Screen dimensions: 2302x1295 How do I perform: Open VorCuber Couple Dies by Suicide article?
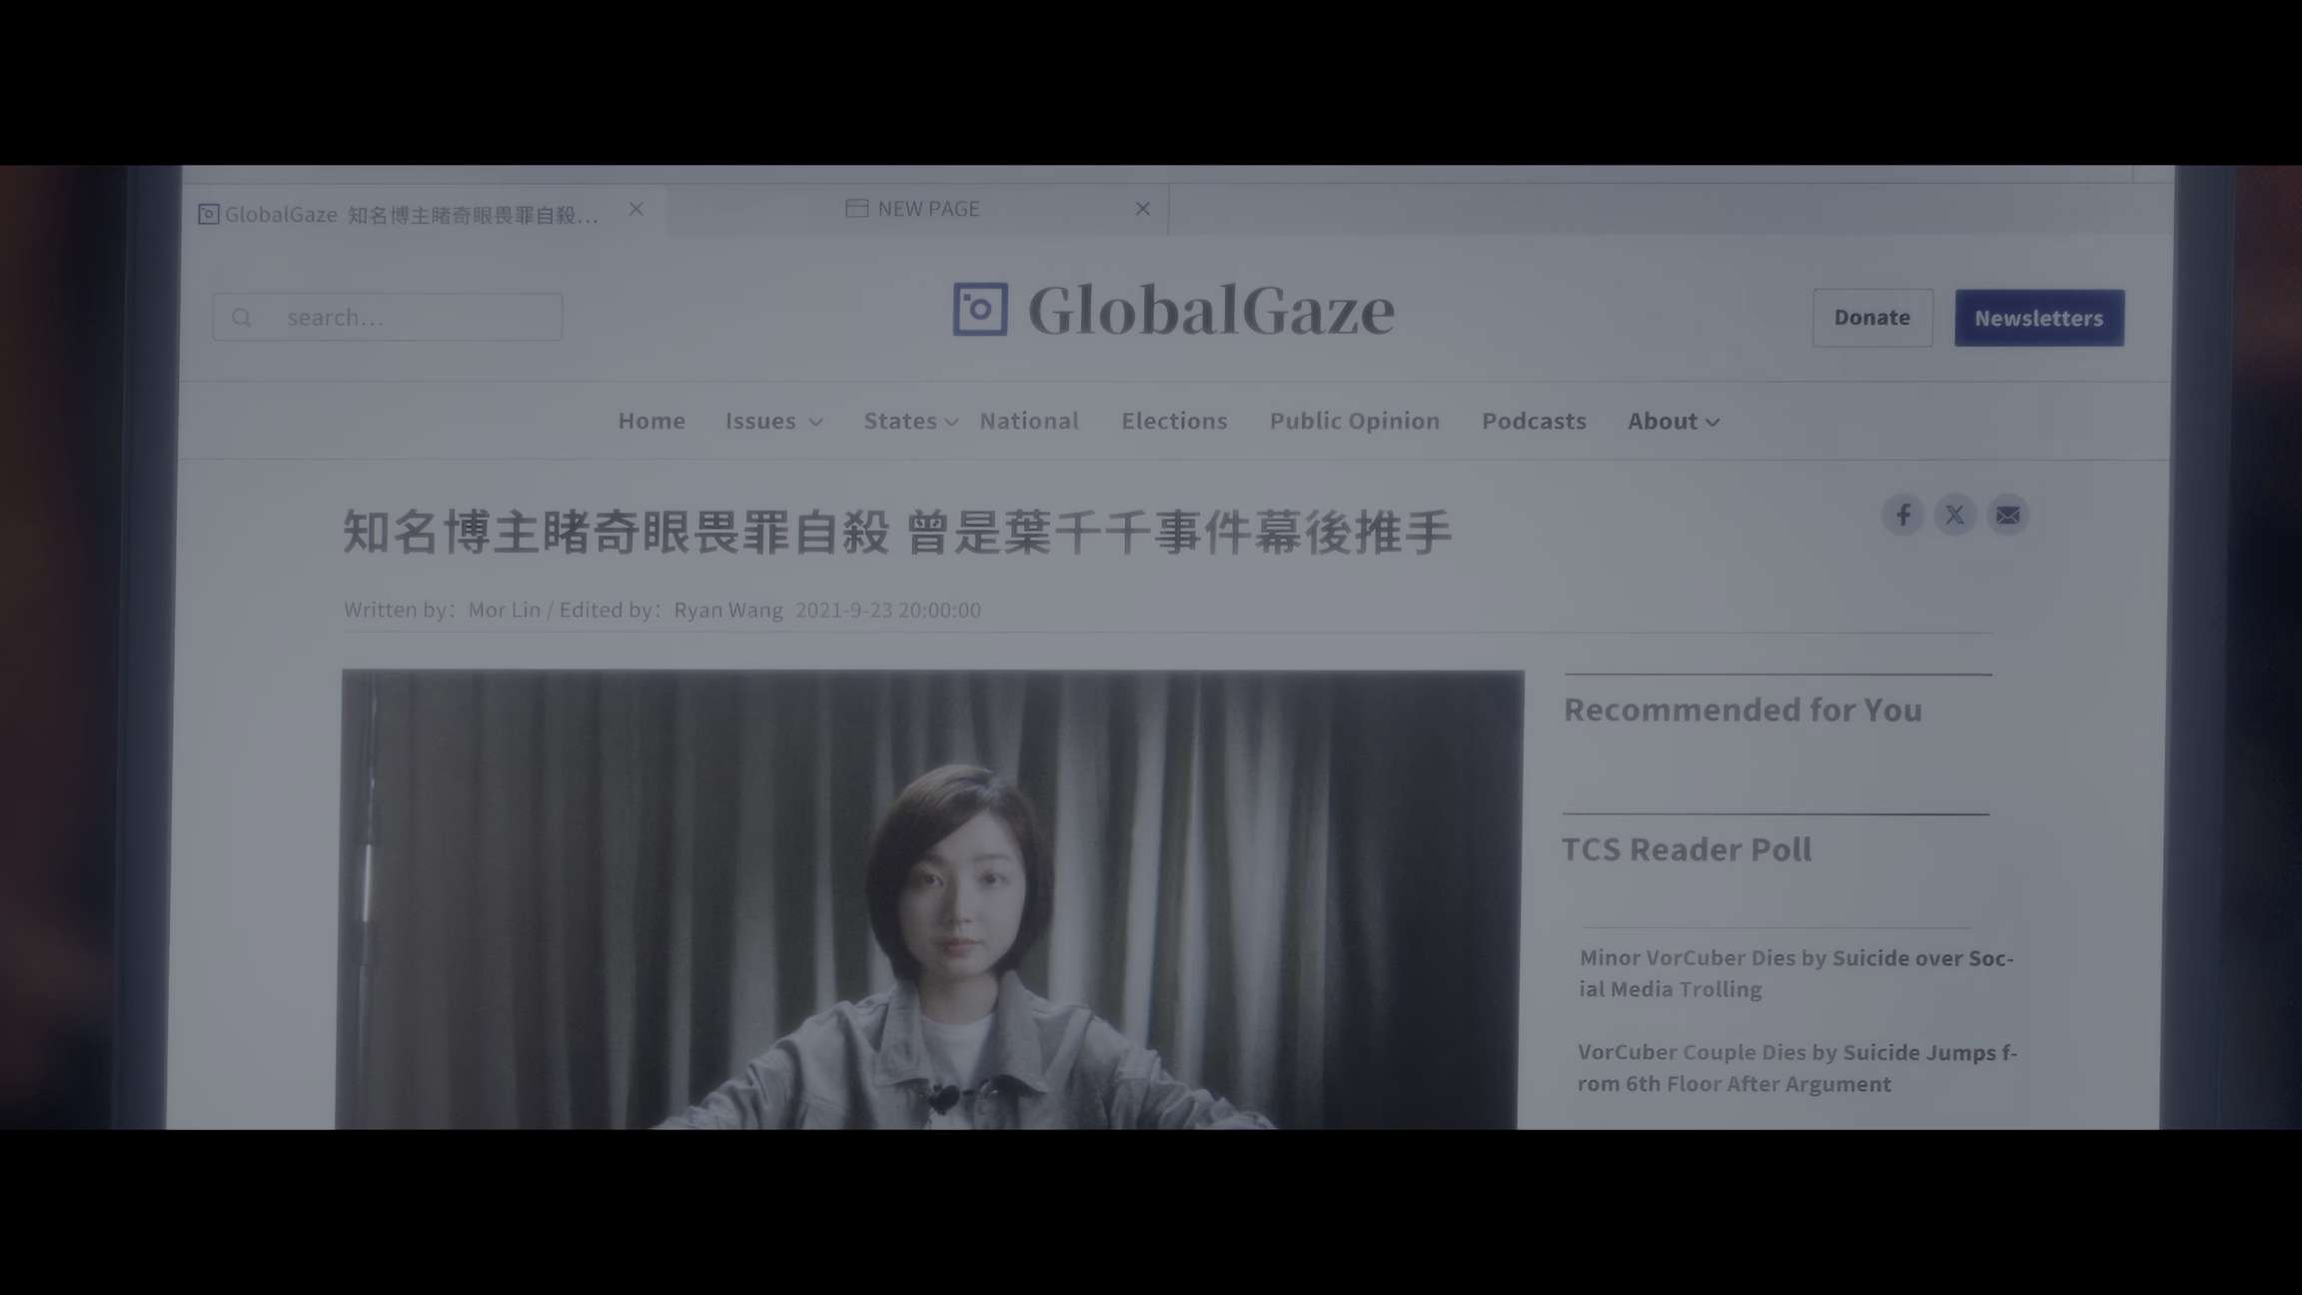1797,1068
